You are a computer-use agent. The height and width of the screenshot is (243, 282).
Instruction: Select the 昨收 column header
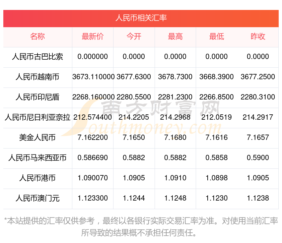coord(258,36)
